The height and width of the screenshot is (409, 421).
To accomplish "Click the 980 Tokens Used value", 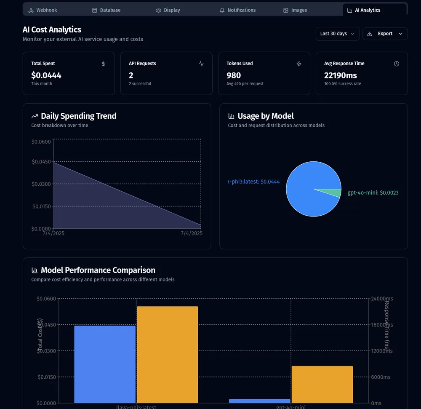I will point(234,75).
